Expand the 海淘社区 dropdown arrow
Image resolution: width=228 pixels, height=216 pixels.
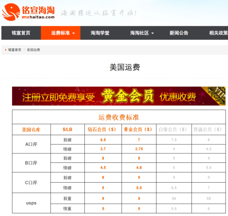[x=152, y=33]
